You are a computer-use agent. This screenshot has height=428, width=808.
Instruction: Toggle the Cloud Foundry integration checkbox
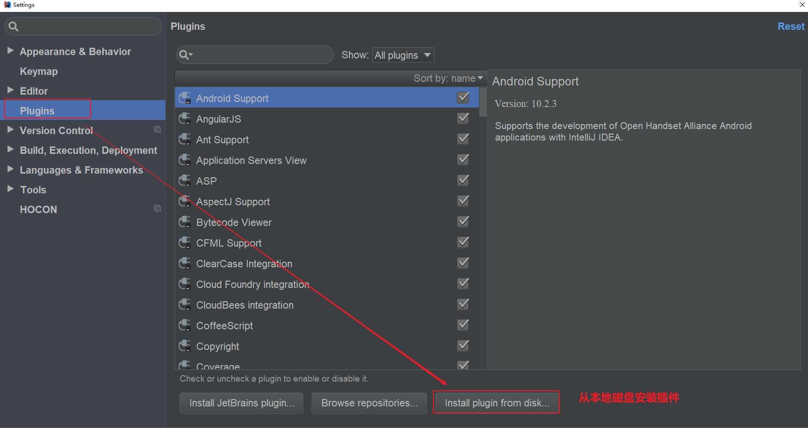click(463, 283)
